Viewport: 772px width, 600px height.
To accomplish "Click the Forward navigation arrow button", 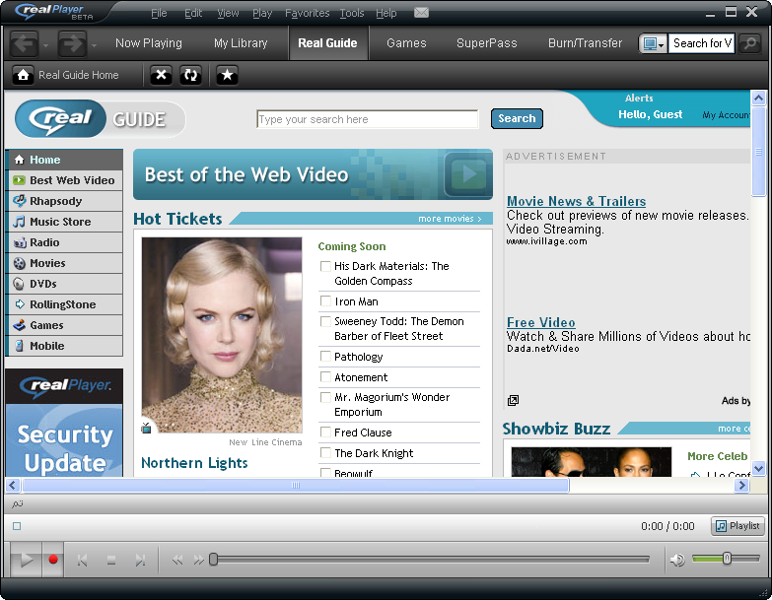I will click(72, 43).
